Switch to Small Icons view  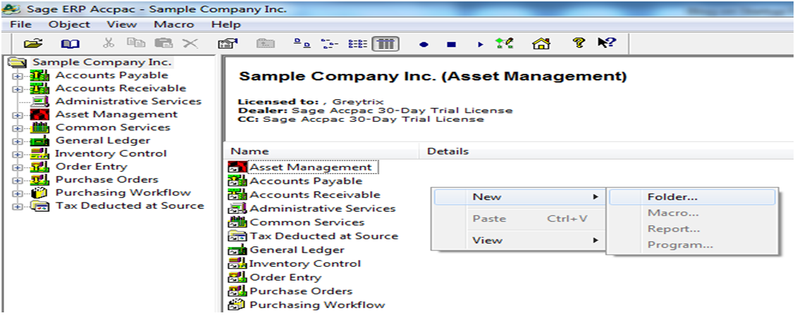[x=330, y=44]
